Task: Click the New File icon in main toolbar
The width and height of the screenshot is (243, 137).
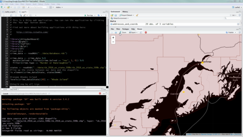Action: 2,7
